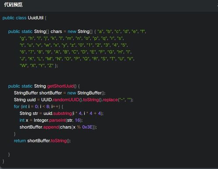Click the number '16' in parseInt call
Image resolution: width=218 pixels, height=169 pixels.
click(x=77, y=120)
